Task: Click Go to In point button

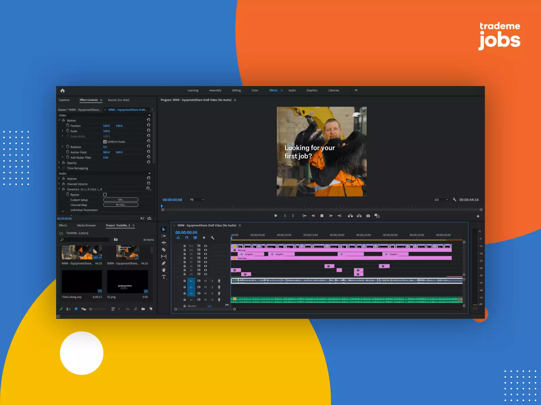Action: click(x=304, y=216)
